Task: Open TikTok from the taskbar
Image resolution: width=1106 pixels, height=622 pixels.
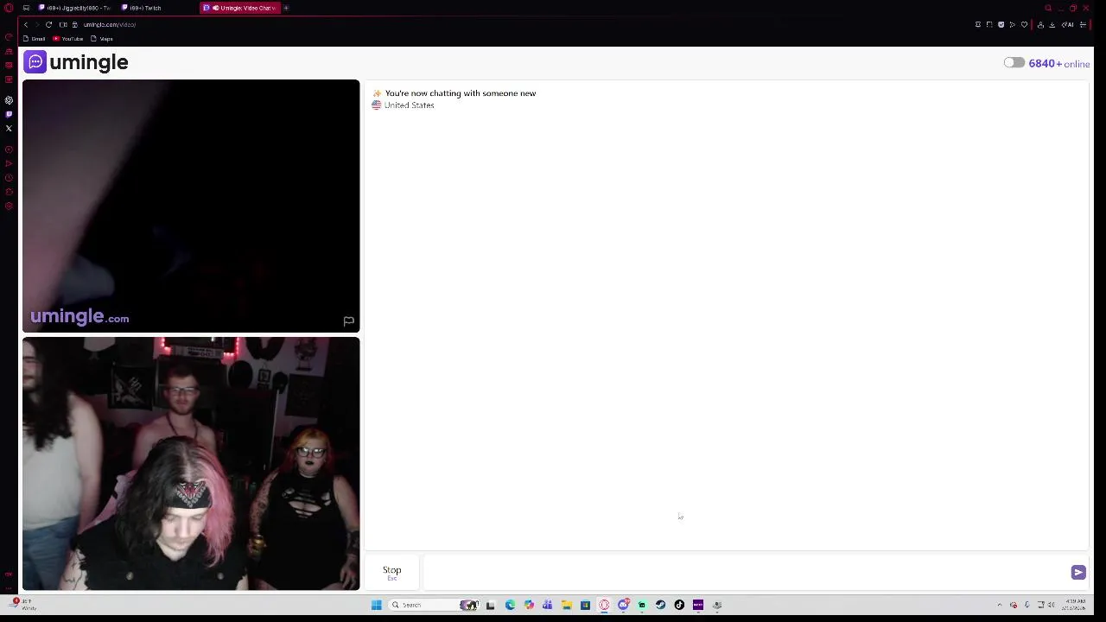Action: [x=679, y=605]
